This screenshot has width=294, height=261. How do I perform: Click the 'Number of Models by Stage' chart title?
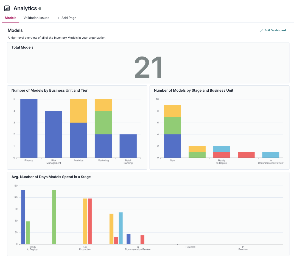point(194,91)
